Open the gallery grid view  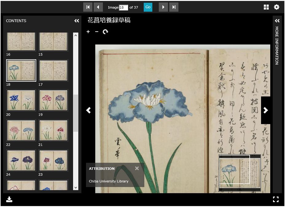tap(266, 7)
